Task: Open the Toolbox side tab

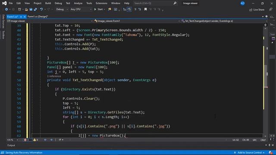Action: 3,35
